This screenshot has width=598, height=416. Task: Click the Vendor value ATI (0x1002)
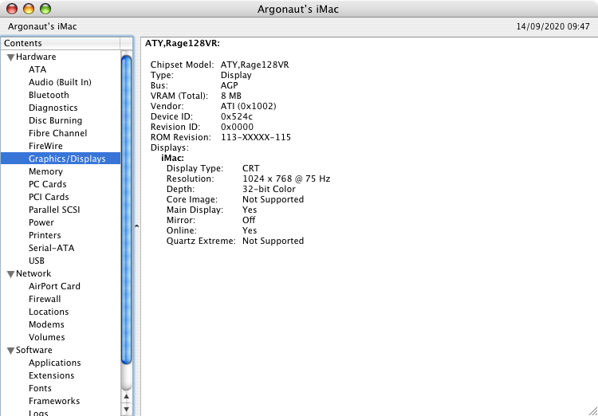[248, 106]
